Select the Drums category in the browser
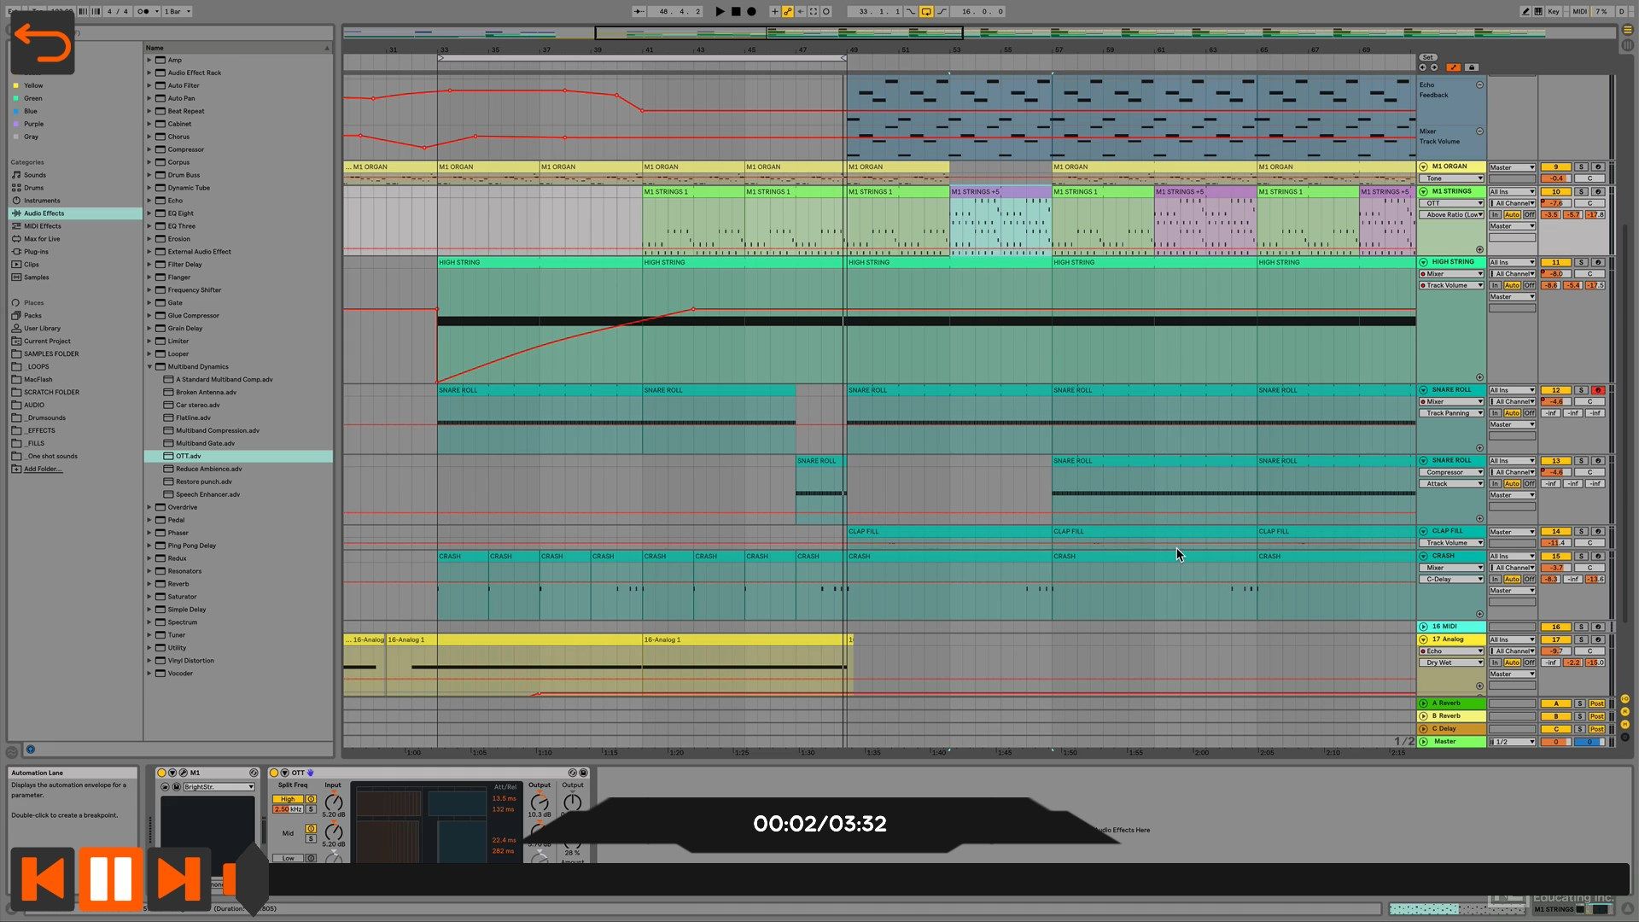The image size is (1639, 922). click(33, 188)
